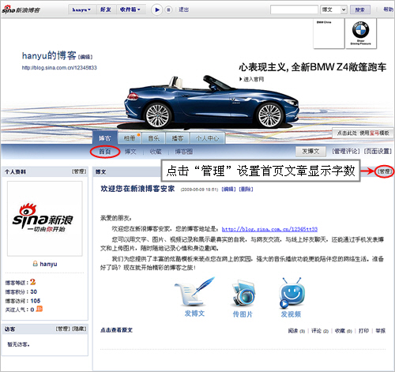Click 管理 in 个人资料 panel header

(79, 171)
